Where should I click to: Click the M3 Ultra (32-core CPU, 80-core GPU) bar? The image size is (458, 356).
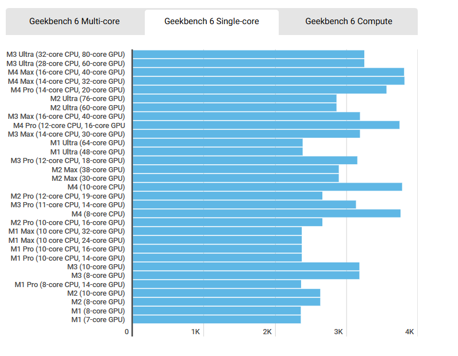click(x=248, y=55)
